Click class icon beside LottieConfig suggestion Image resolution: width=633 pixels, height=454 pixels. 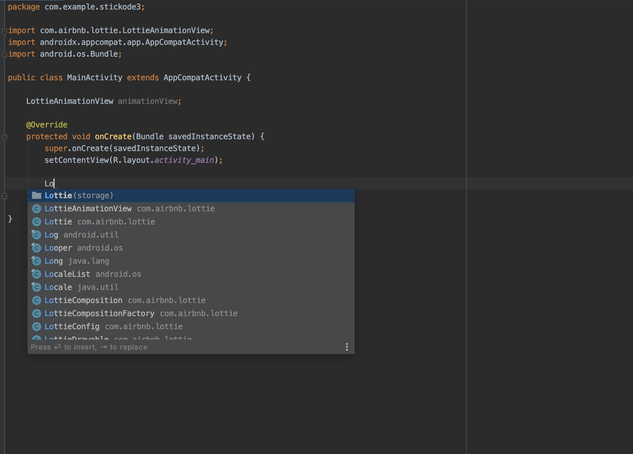point(37,327)
